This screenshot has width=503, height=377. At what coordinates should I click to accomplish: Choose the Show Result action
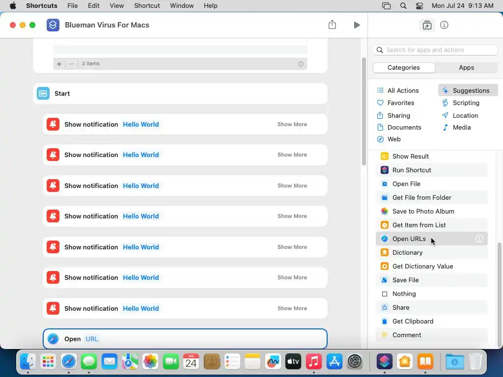click(x=431, y=157)
